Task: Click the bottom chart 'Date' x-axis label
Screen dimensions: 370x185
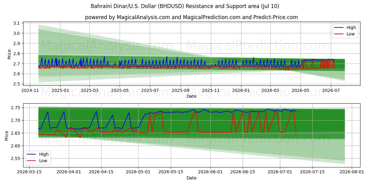Action: 191,178
